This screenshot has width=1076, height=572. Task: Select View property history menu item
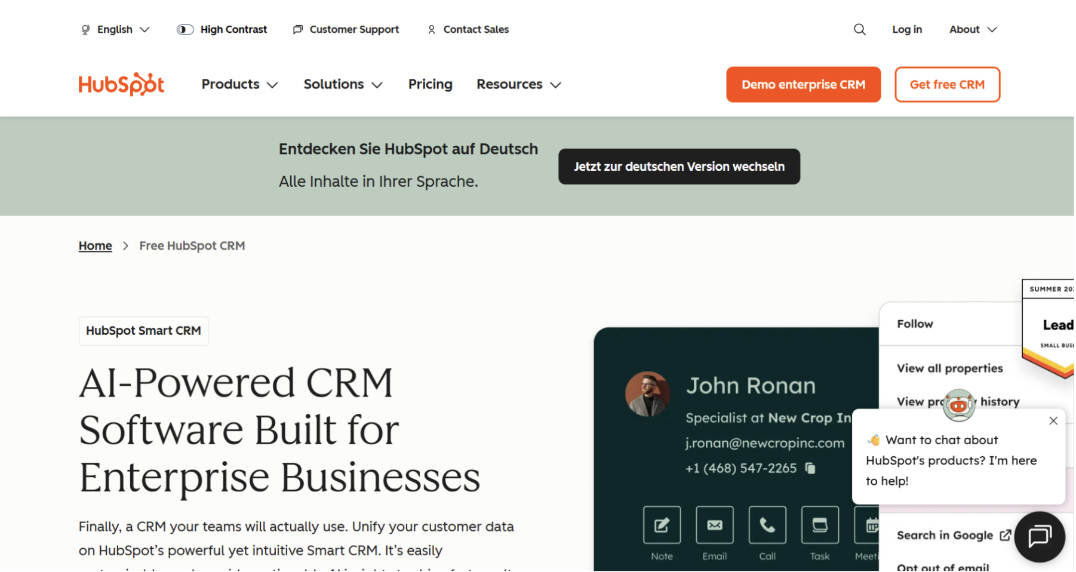tap(958, 402)
